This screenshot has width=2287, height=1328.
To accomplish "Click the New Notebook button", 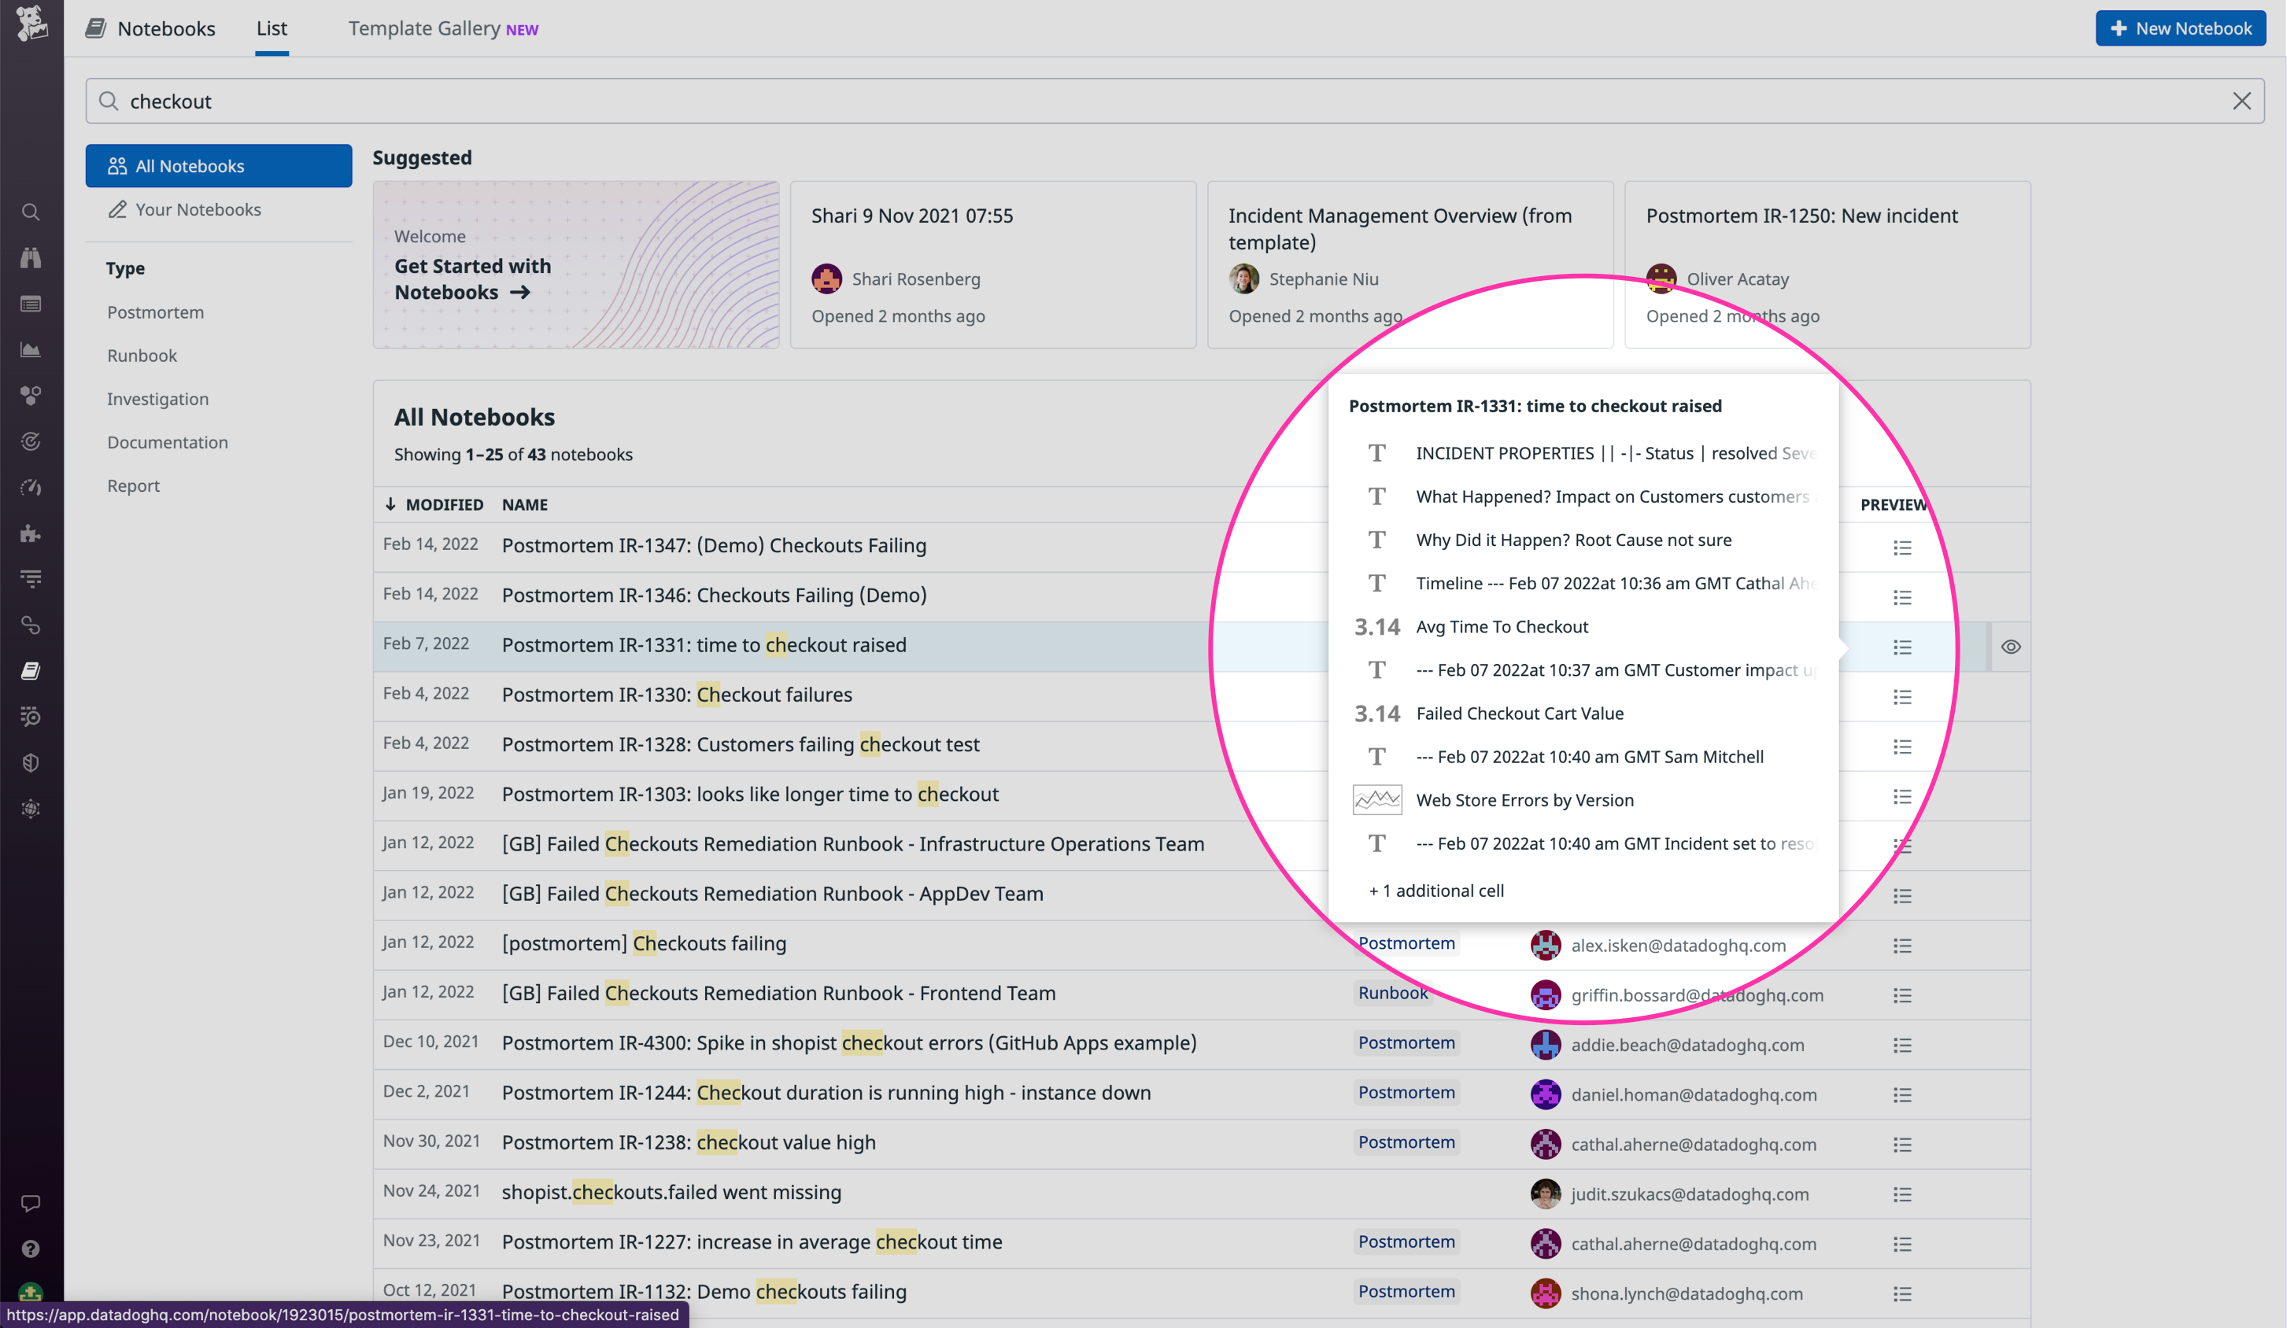I will tap(2180, 28).
